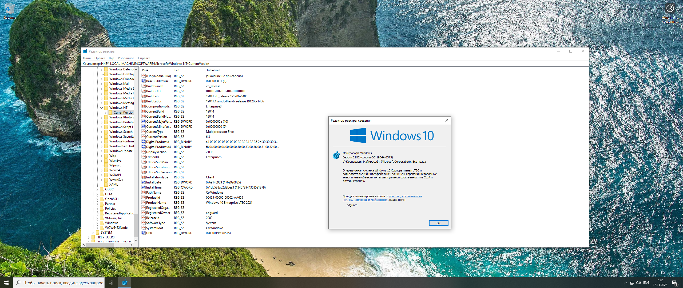Viewport: 683px width, 288px height.
Task: Open the Microsoft license agreement link
Action: point(405,197)
